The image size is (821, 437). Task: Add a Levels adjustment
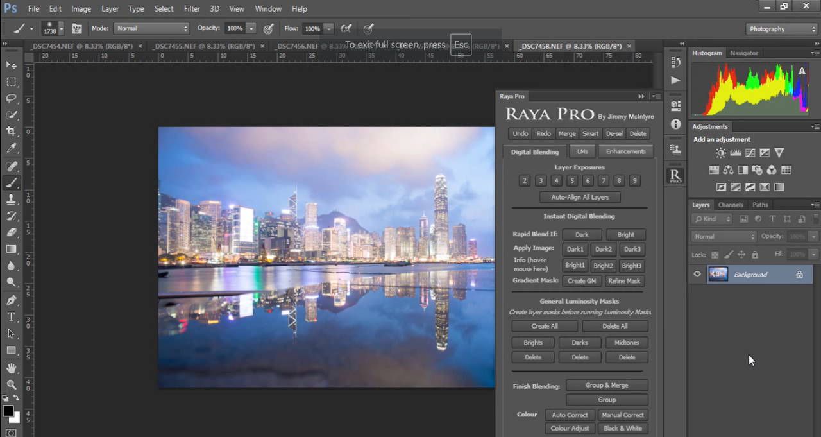[x=736, y=153]
